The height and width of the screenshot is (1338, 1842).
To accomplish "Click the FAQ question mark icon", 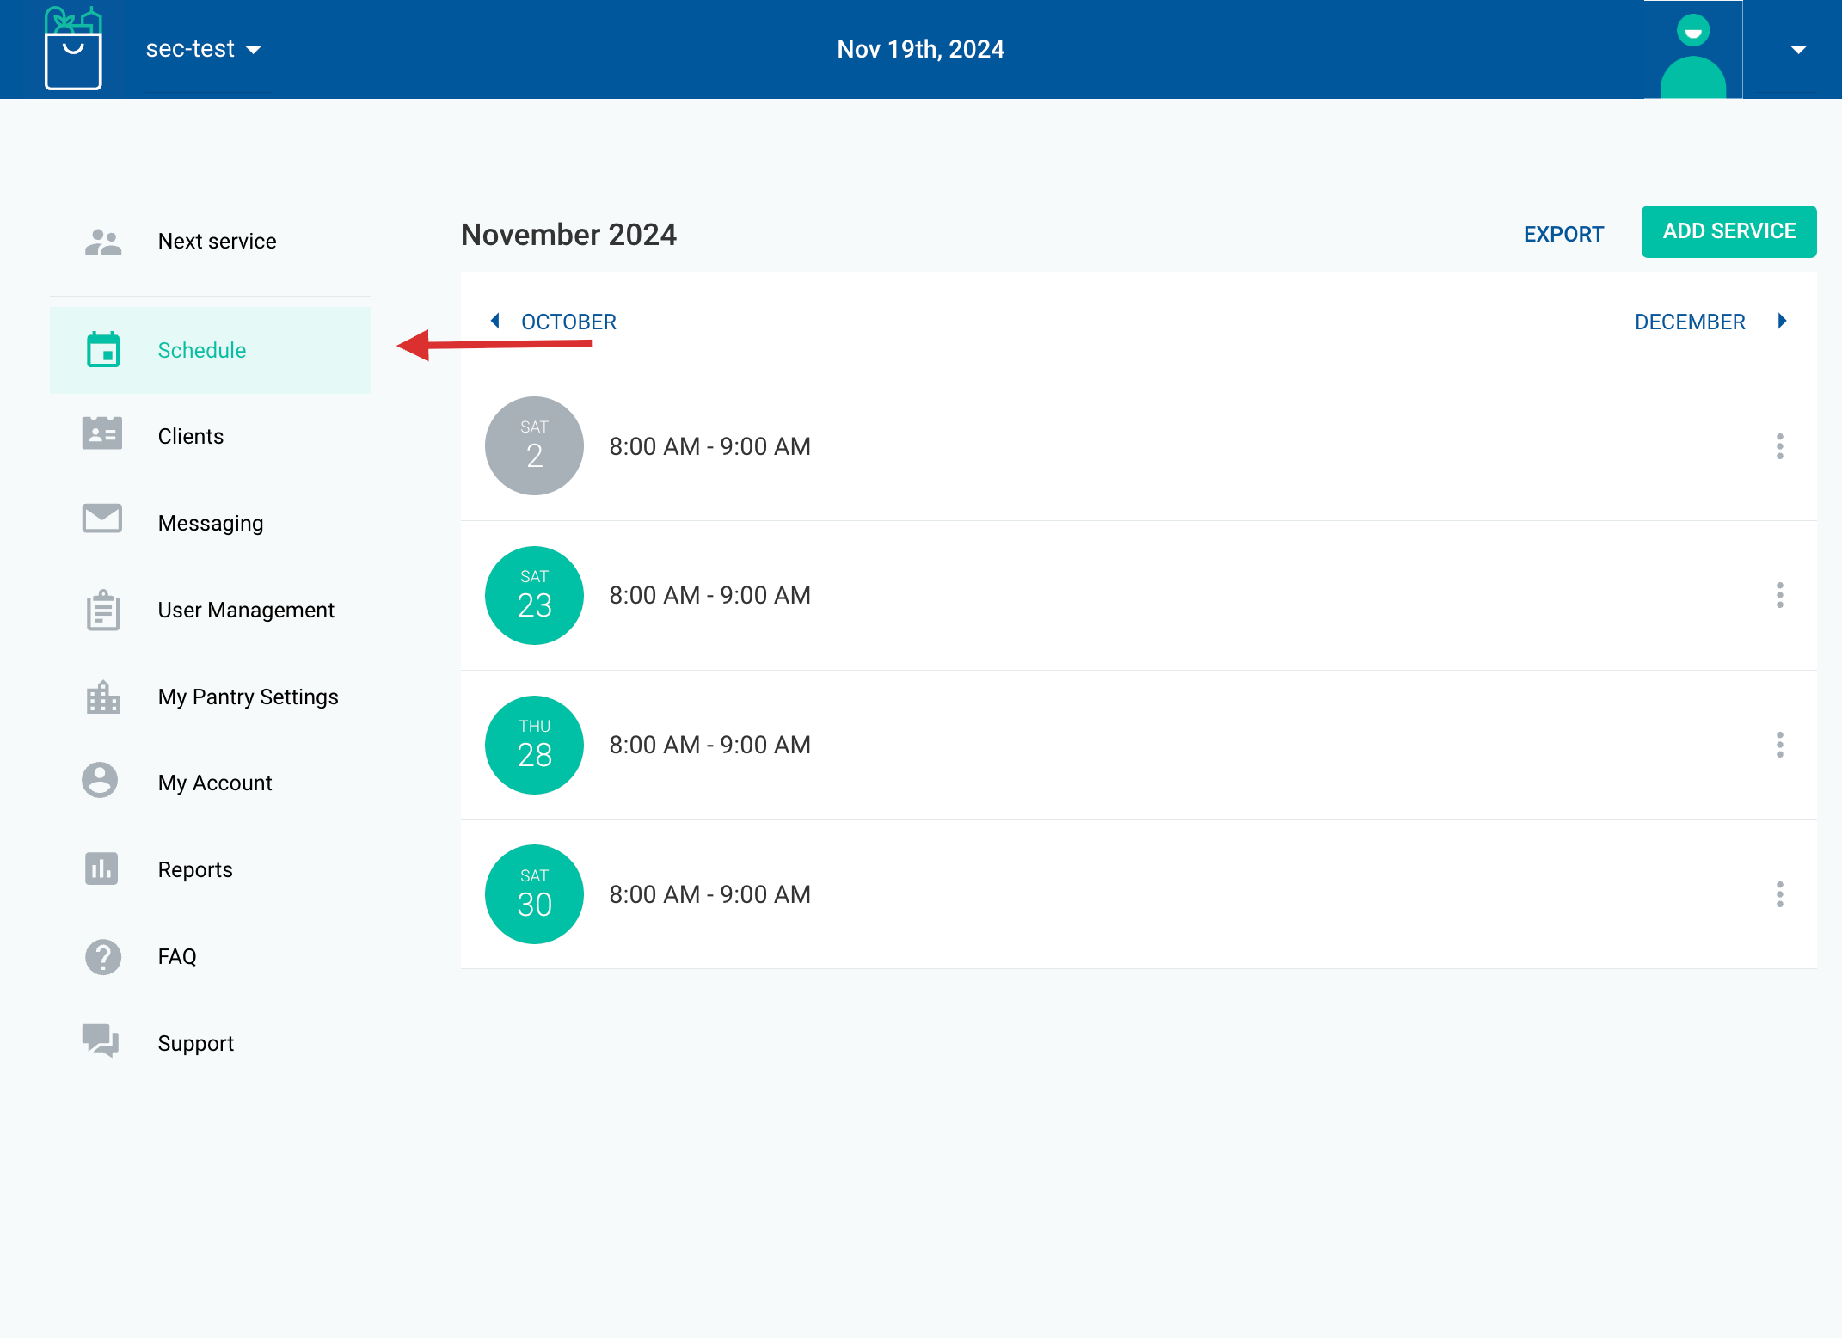I will coord(103,956).
